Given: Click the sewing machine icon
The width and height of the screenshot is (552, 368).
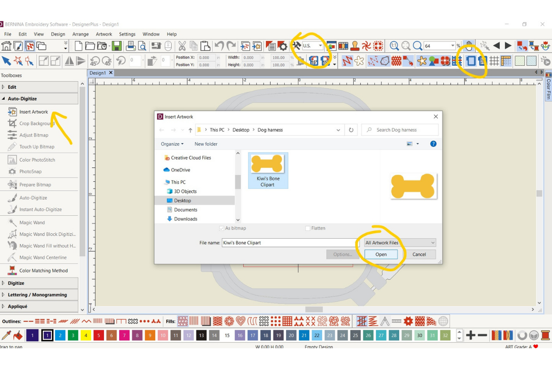Looking at the screenshot, I should [156, 46].
